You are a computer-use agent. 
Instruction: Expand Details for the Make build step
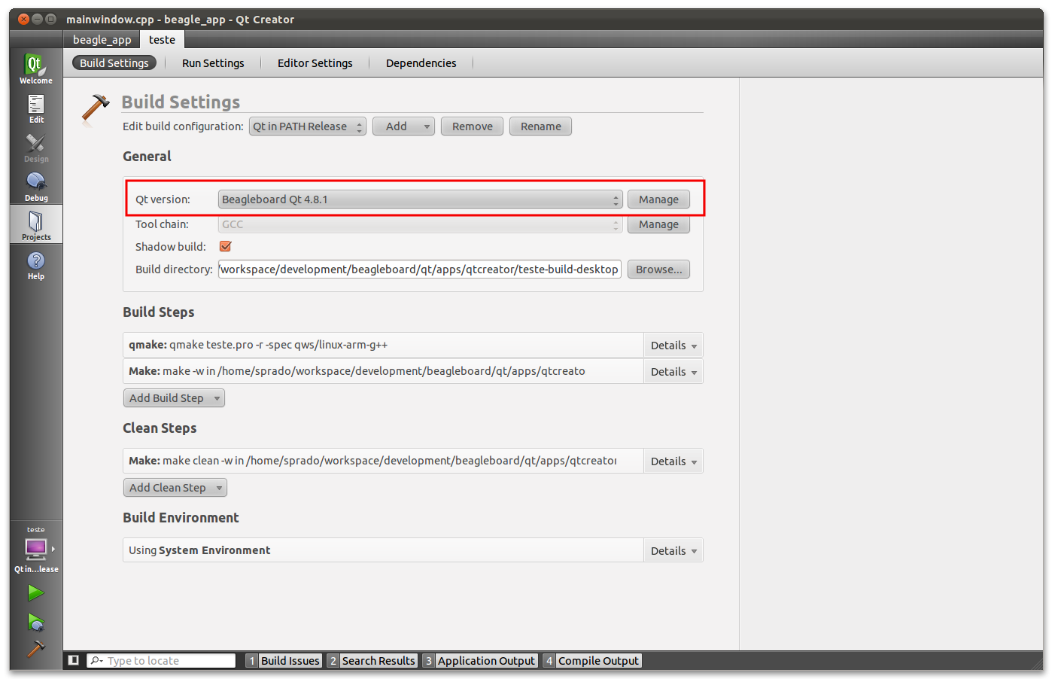click(x=673, y=372)
